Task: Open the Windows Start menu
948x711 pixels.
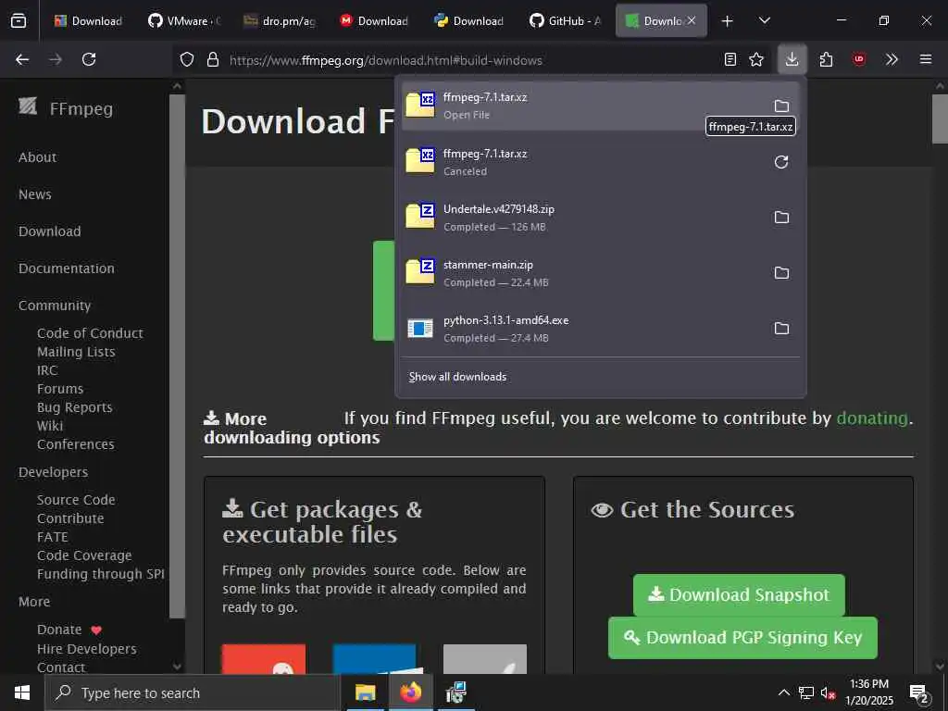Action: pyautogui.click(x=22, y=692)
